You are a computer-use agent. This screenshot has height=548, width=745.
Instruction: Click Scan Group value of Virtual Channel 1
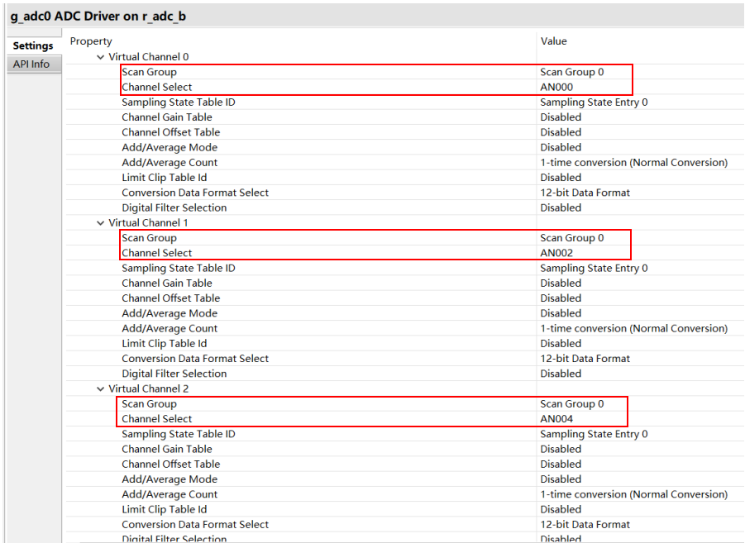pyautogui.click(x=571, y=237)
